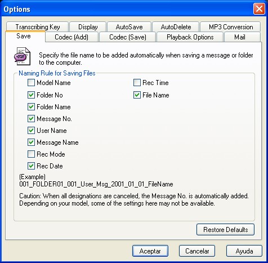Uncheck the Folder No option

click(31, 95)
